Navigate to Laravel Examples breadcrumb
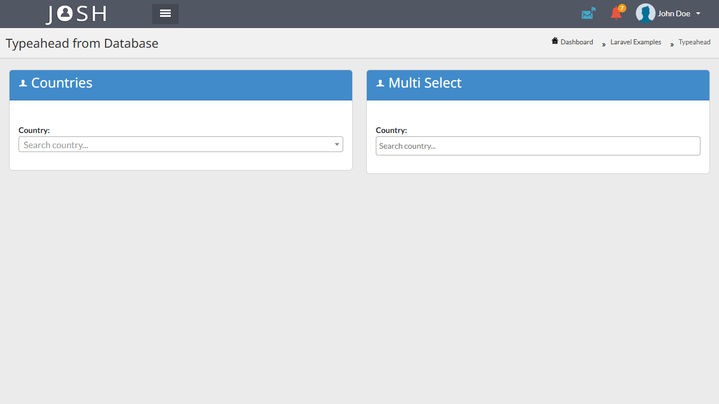 click(635, 42)
